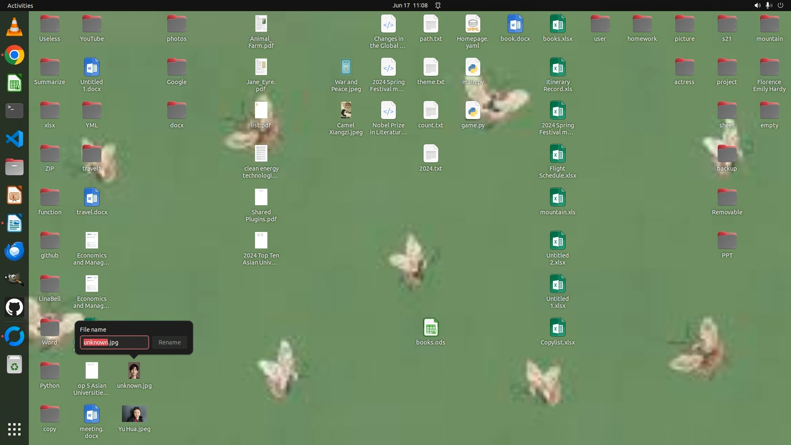
Task: Open the clock and calendar menu
Action: click(x=410, y=5)
